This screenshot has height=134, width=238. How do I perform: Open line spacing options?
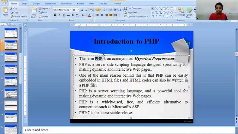click(120, 10)
